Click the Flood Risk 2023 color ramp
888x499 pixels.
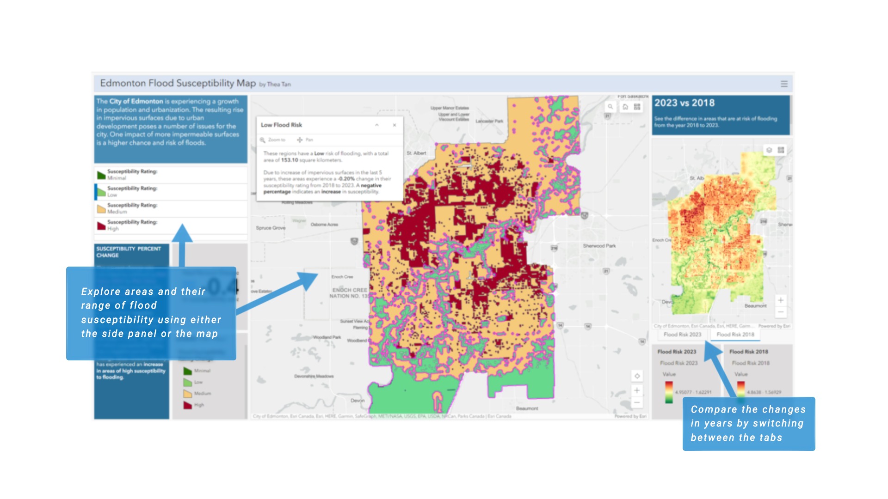669,392
